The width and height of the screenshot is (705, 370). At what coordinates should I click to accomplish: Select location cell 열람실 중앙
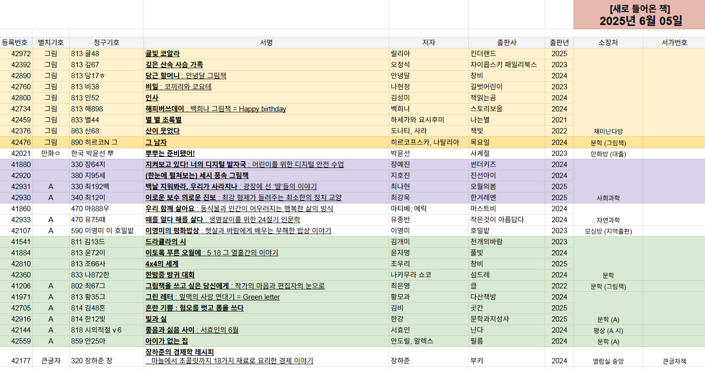(x=608, y=357)
